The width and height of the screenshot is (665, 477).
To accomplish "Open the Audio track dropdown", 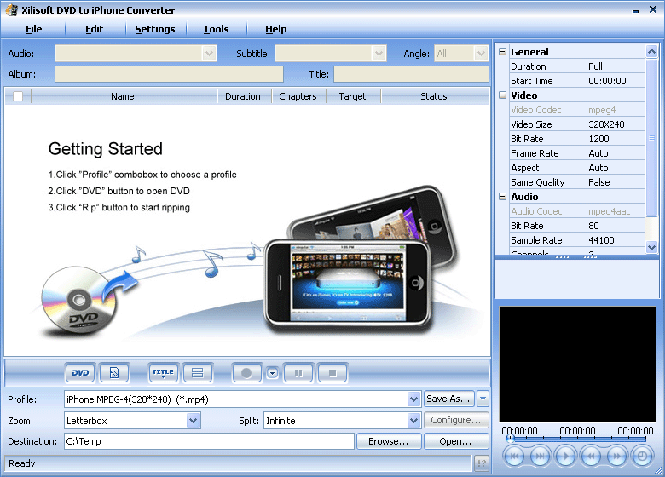I will [x=209, y=54].
